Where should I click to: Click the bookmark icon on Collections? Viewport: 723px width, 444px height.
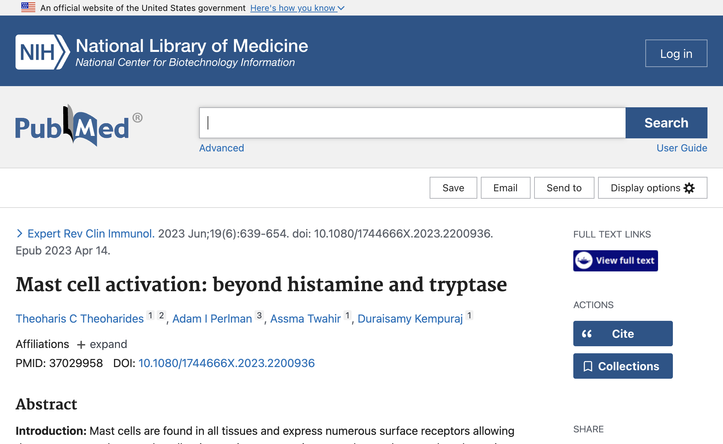coord(588,366)
